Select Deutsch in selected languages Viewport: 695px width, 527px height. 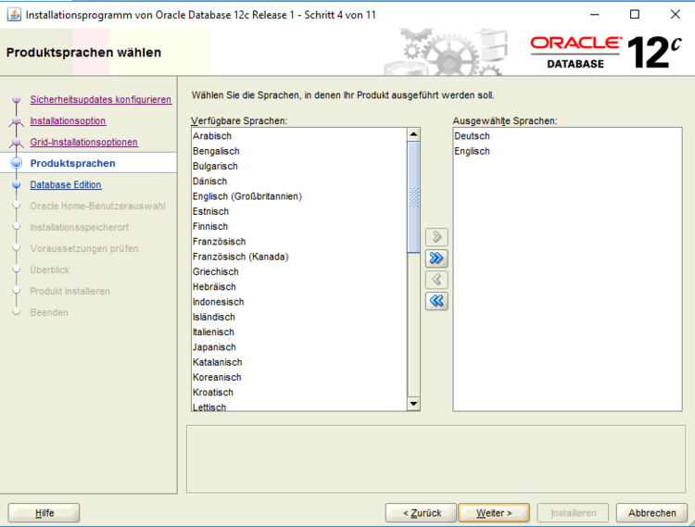[x=567, y=136]
